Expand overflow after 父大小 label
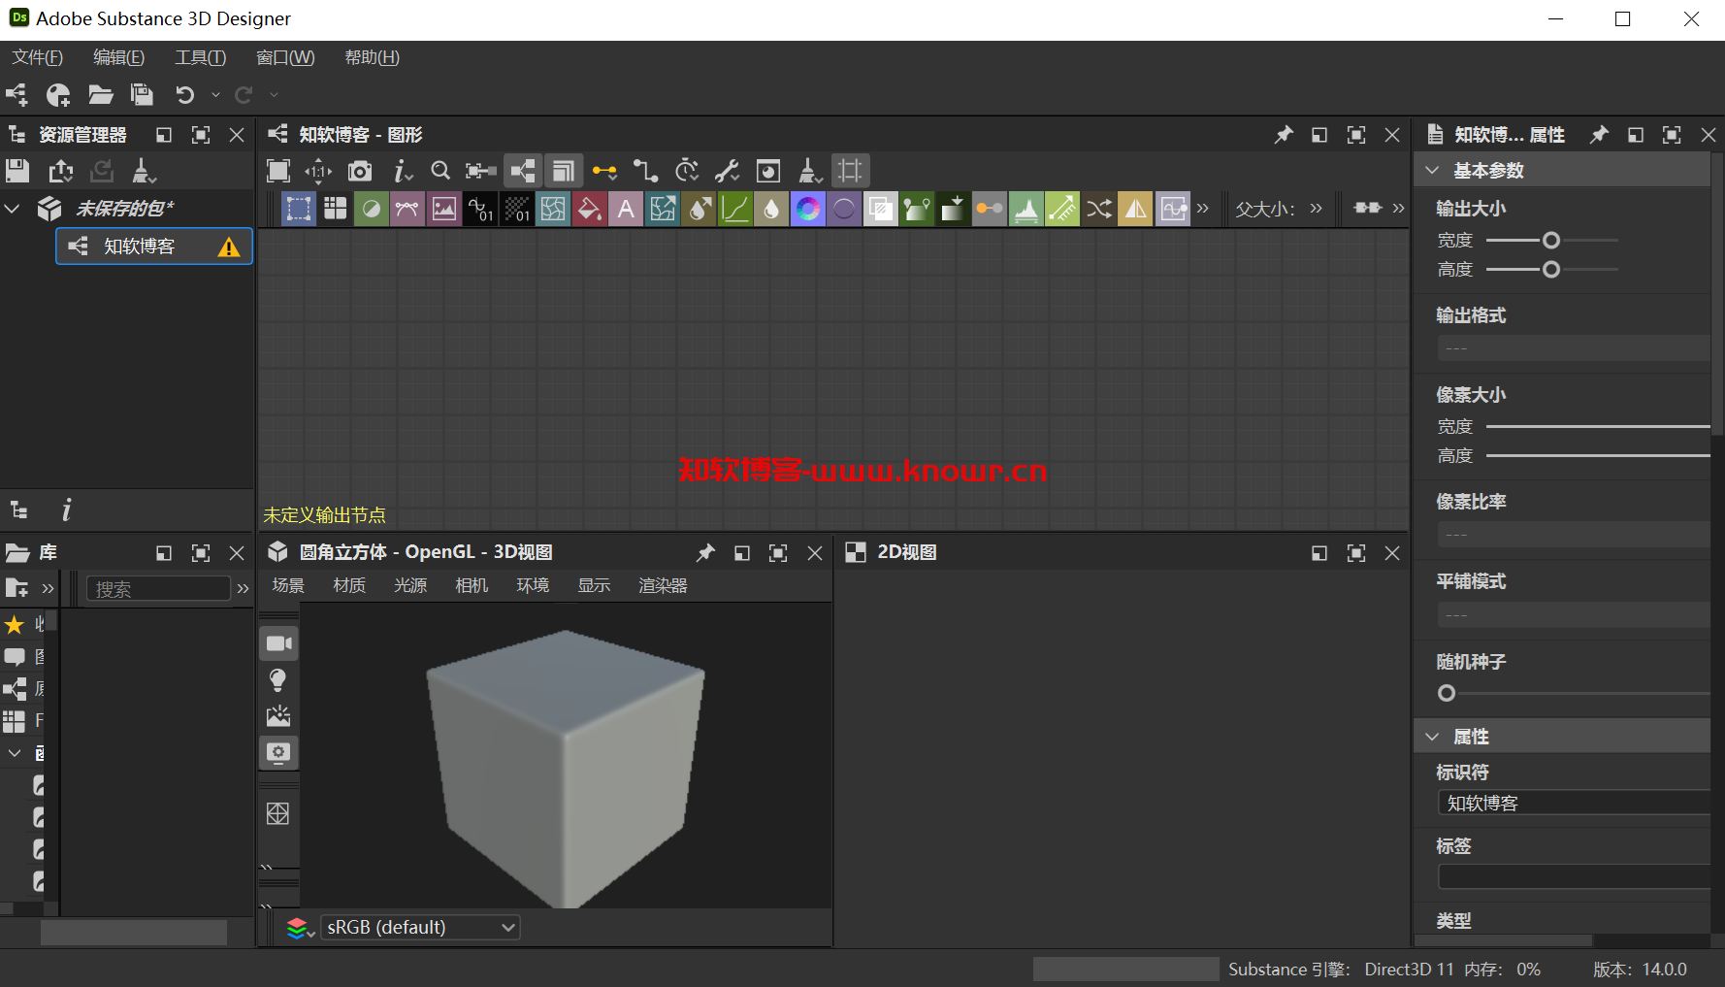1725x987 pixels. click(1316, 208)
